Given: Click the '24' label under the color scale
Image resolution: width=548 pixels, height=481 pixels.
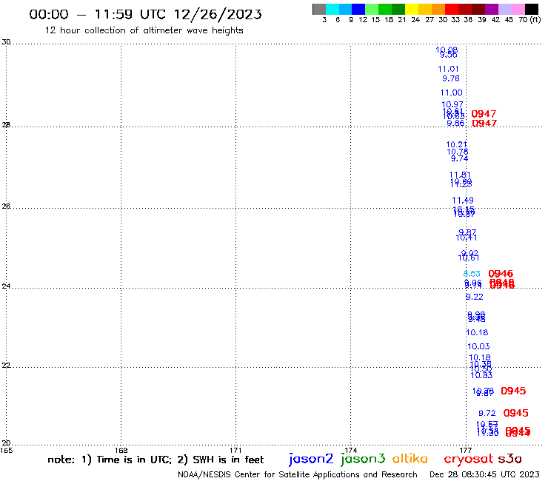Looking at the screenshot, I should click(x=415, y=20).
